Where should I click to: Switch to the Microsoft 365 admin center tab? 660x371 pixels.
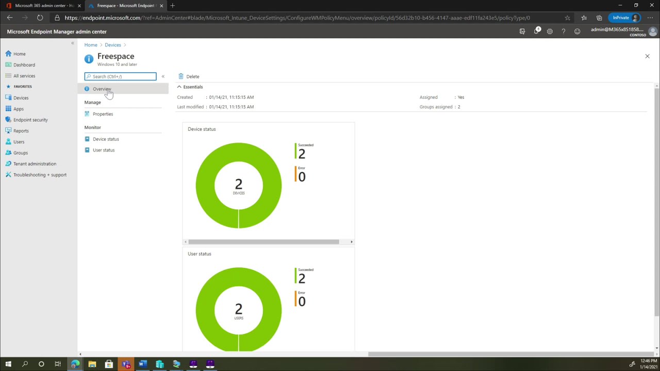click(x=44, y=5)
